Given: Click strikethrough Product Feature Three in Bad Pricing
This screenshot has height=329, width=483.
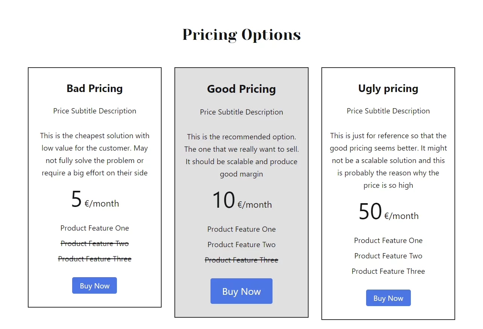Looking at the screenshot, I should coord(94,259).
